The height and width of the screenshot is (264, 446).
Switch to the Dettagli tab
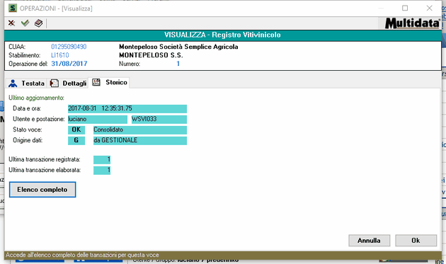click(68, 84)
